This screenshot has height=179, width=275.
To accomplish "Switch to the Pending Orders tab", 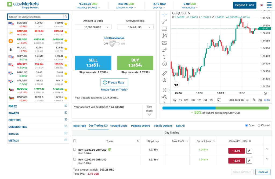I will tap(140, 126).
